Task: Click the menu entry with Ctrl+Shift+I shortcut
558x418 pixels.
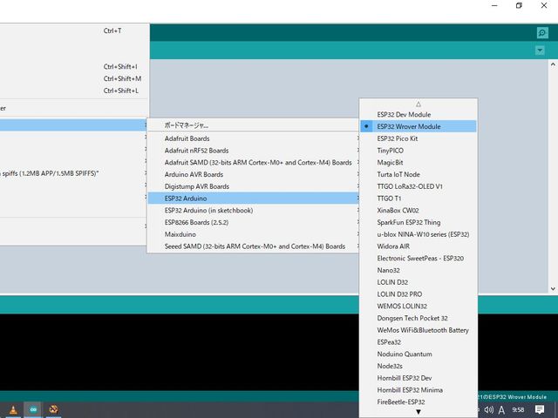Action: [73, 66]
